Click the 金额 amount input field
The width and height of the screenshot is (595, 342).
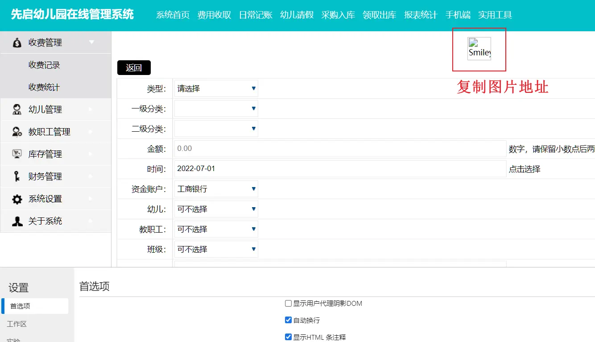tap(340, 149)
